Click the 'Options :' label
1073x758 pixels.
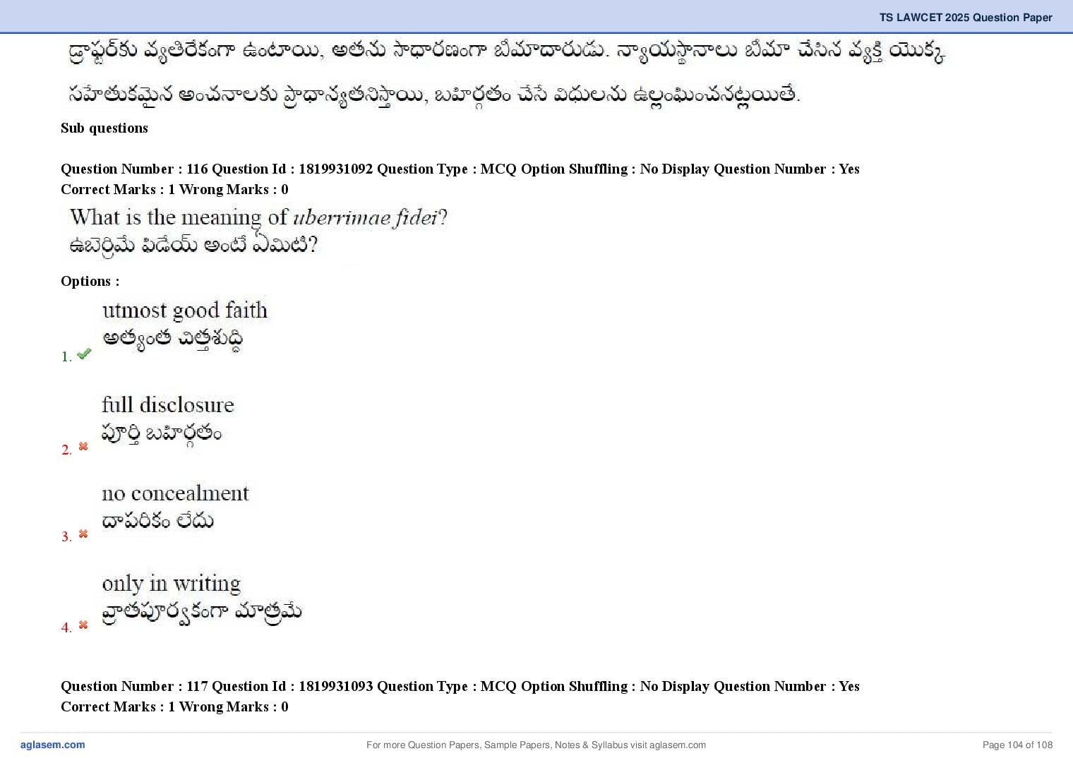pos(90,281)
